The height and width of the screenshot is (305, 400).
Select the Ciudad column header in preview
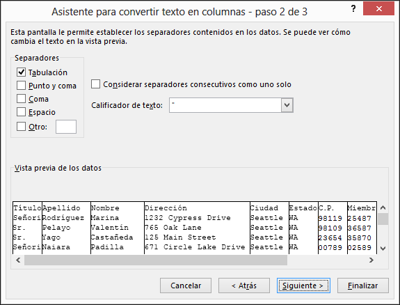[x=264, y=208]
